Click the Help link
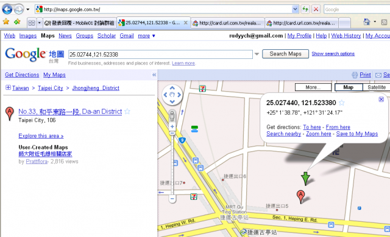The width and height of the screenshot is (390, 237). [321, 36]
